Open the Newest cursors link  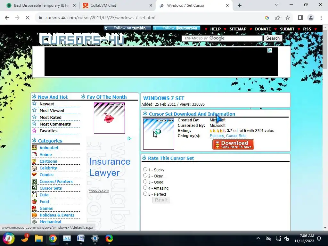[47, 104]
